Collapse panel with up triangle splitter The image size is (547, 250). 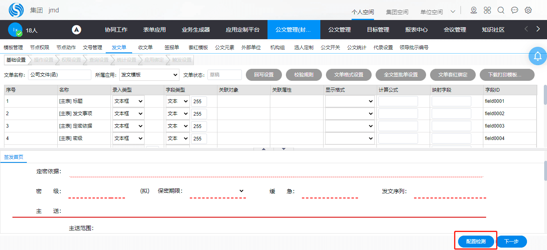click(263, 149)
